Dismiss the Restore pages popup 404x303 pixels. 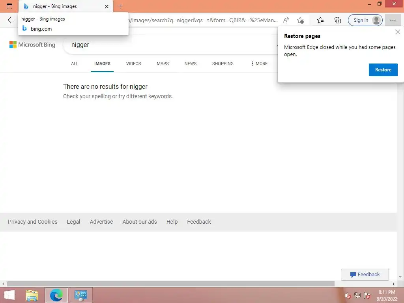click(398, 32)
